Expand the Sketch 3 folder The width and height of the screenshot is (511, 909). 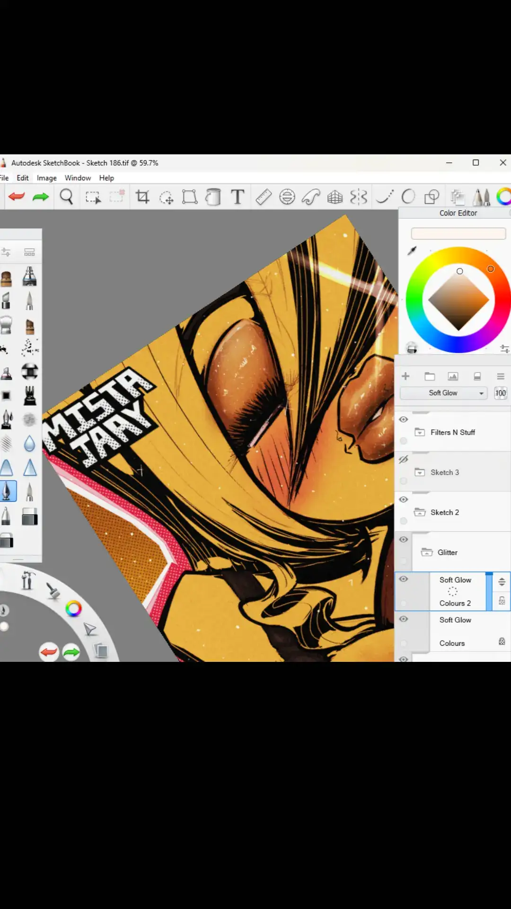pos(420,472)
